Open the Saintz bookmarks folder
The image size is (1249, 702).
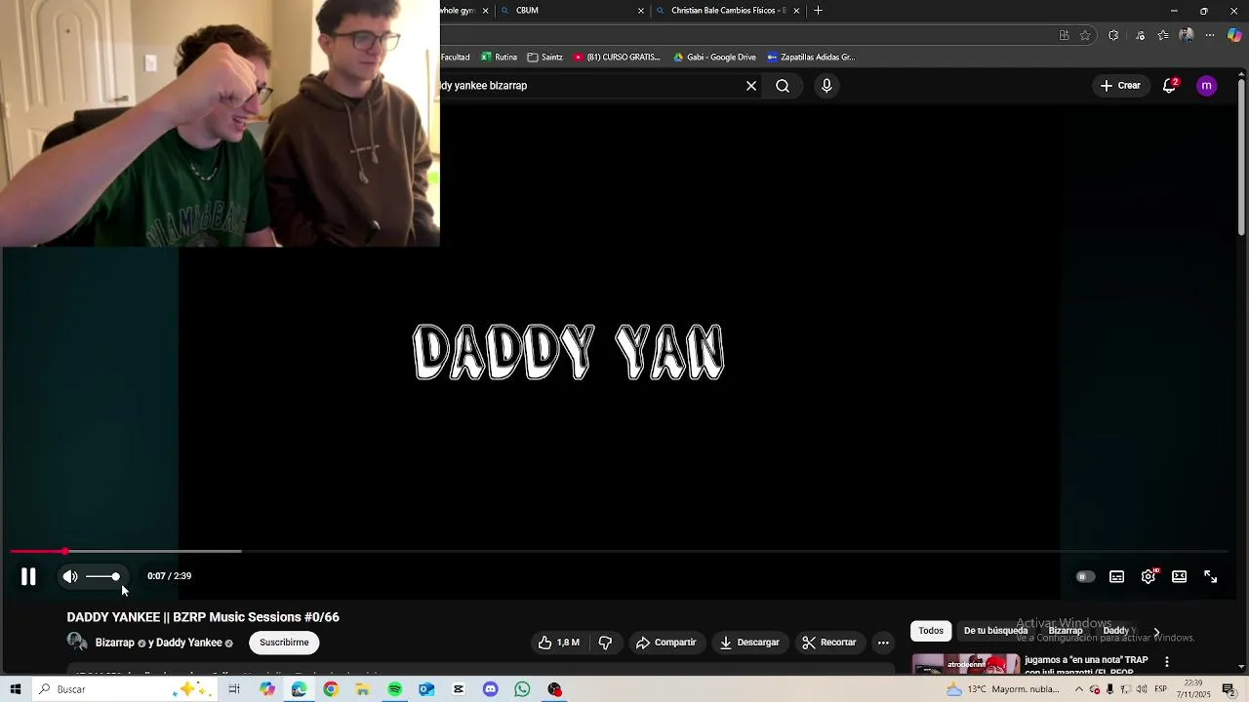544,58
